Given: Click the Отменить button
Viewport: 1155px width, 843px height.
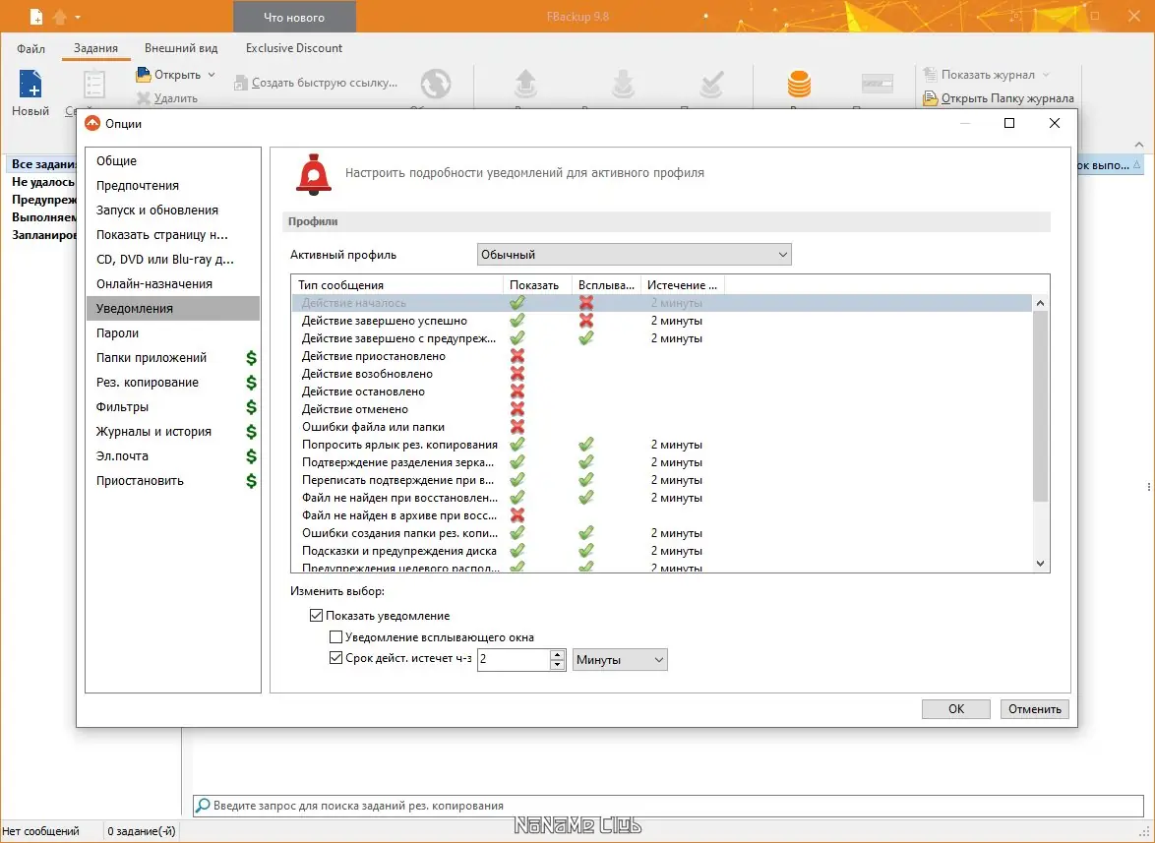Looking at the screenshot, I should [1034, 709].
